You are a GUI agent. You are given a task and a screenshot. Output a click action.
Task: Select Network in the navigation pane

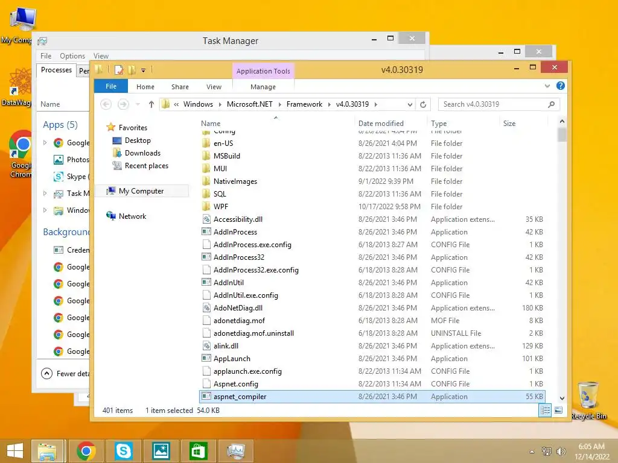(132, 216)
